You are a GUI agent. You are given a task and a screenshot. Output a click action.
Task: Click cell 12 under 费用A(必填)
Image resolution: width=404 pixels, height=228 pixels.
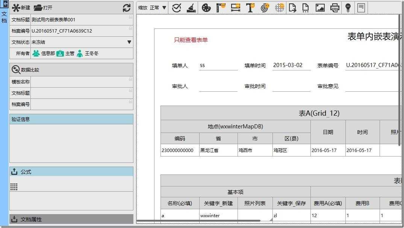(328, 215)
